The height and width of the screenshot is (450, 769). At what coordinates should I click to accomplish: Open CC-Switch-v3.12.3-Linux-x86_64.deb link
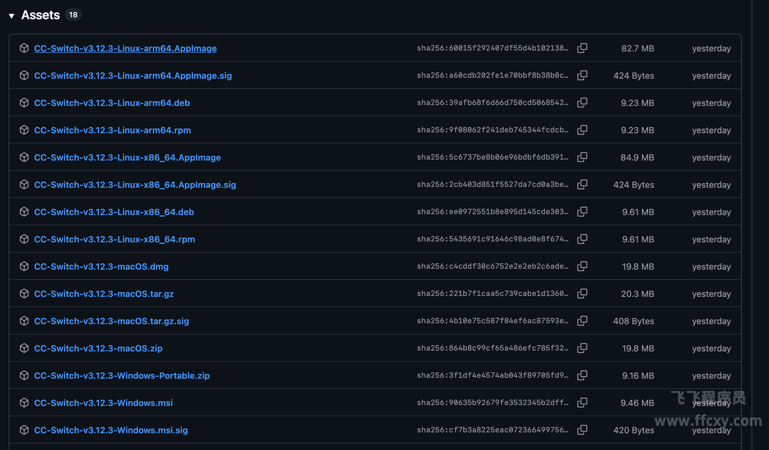click(x=114, y=212)
